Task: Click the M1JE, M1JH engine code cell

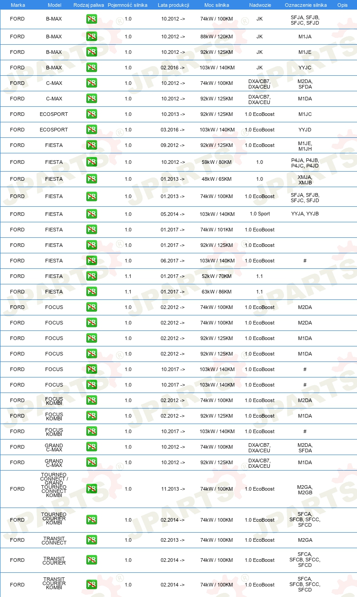Action: 305,146
